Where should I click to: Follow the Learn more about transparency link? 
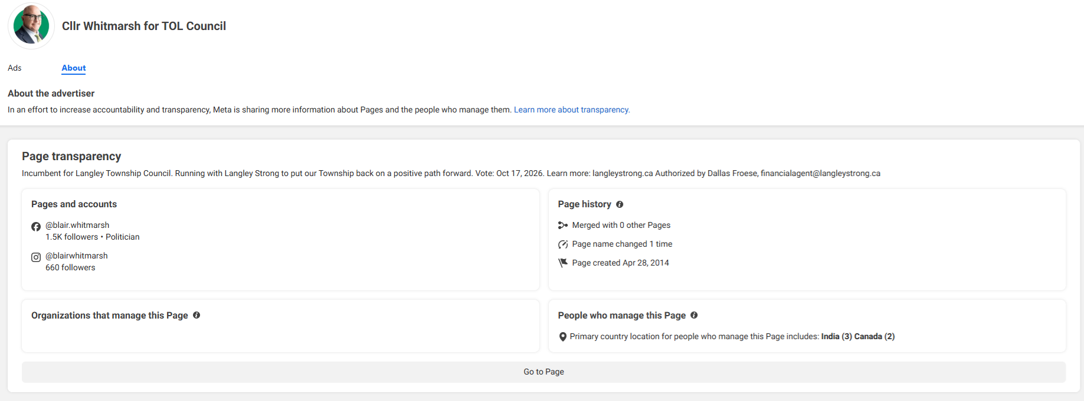click(572, 110)
